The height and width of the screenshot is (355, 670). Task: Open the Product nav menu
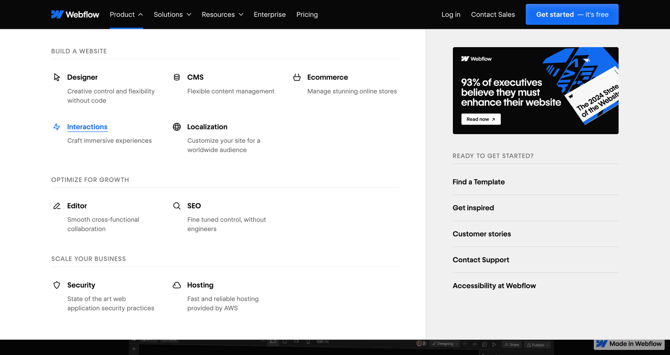126,14
